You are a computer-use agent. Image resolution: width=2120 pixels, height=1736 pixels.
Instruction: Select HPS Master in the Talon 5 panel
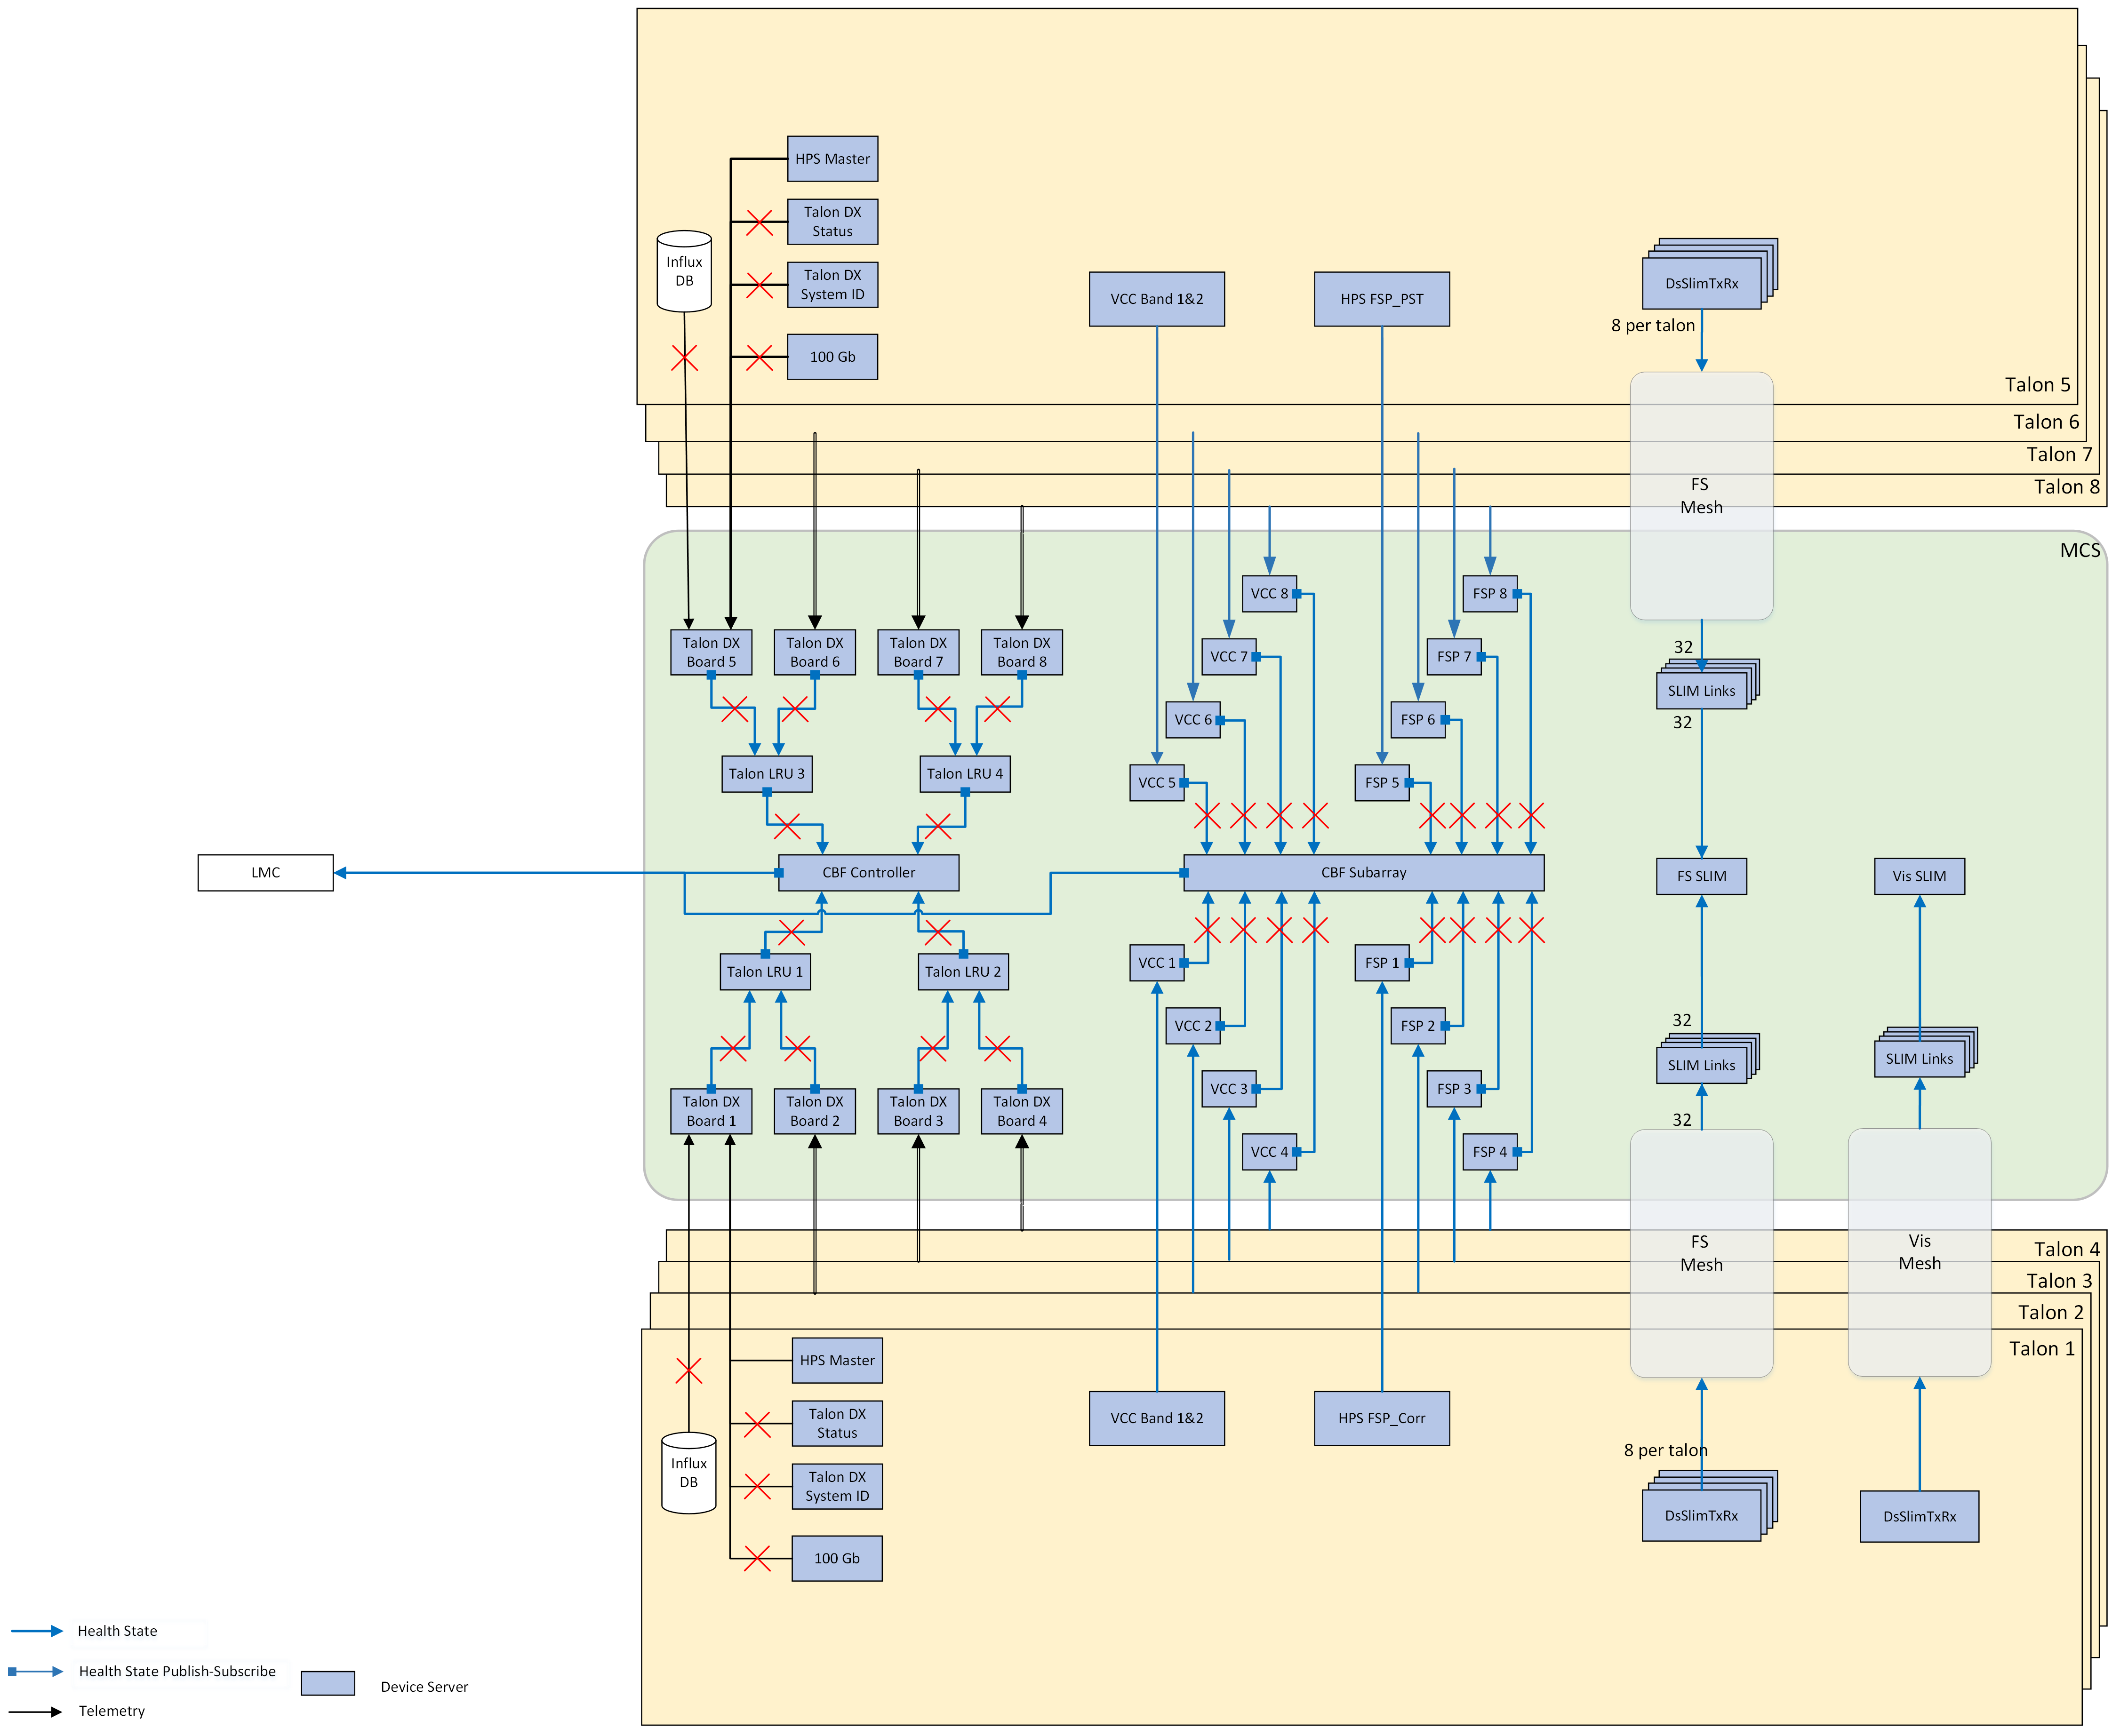coord(832,159)
